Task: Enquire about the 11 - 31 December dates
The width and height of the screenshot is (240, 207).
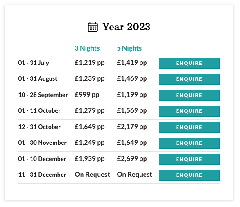Action: point(189,175)
